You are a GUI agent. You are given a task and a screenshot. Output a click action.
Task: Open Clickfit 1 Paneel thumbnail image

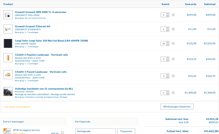pos(8,75)
